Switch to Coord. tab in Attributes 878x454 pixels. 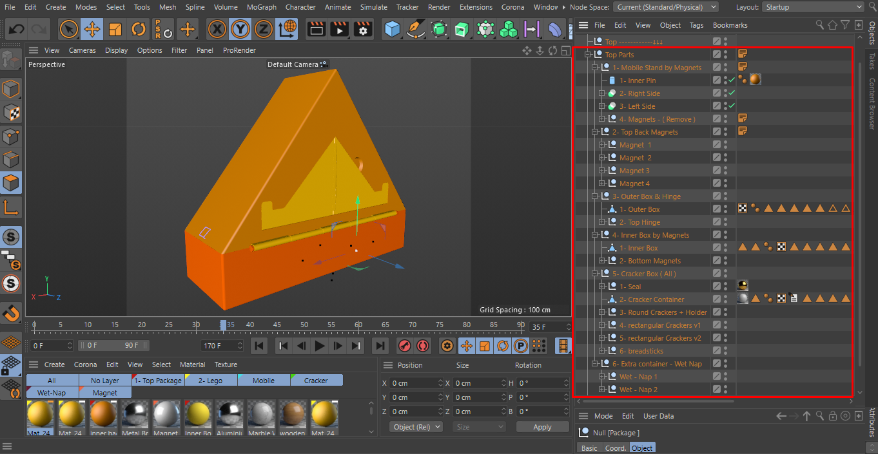pos(615,448)
